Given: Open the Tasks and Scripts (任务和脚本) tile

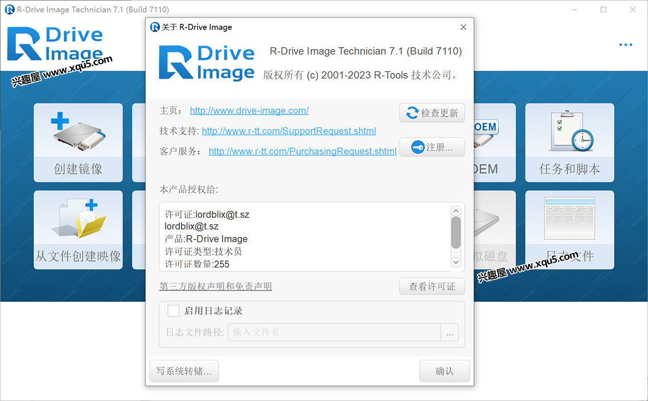Looking at the screenshot, I should (x=569, y=142).
